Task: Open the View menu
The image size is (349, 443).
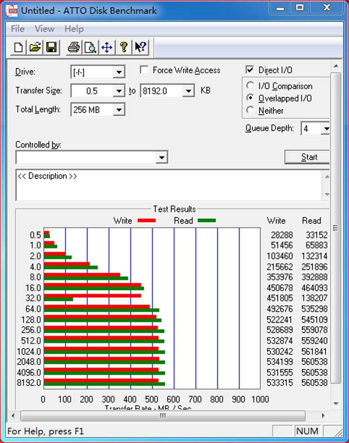Action: (x=44, y=29)
